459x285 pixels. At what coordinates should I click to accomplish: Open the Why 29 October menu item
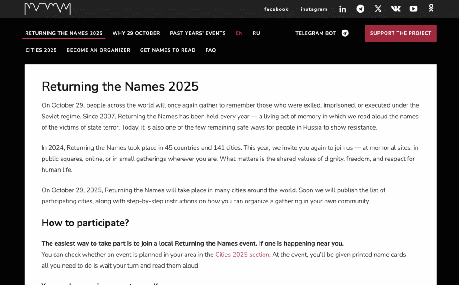136,33
